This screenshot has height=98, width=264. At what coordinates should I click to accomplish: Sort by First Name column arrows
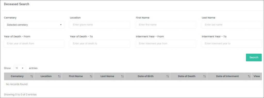(x=91, y=76)
